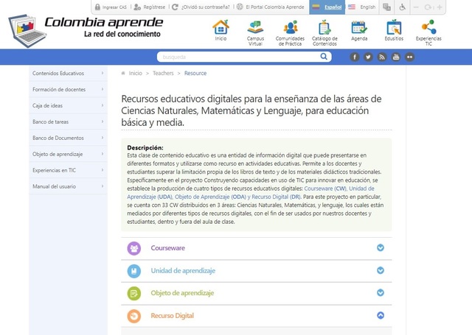472x335 pixels.
Task: Select Caja de ideas menu item
Action: click(68, 105)
